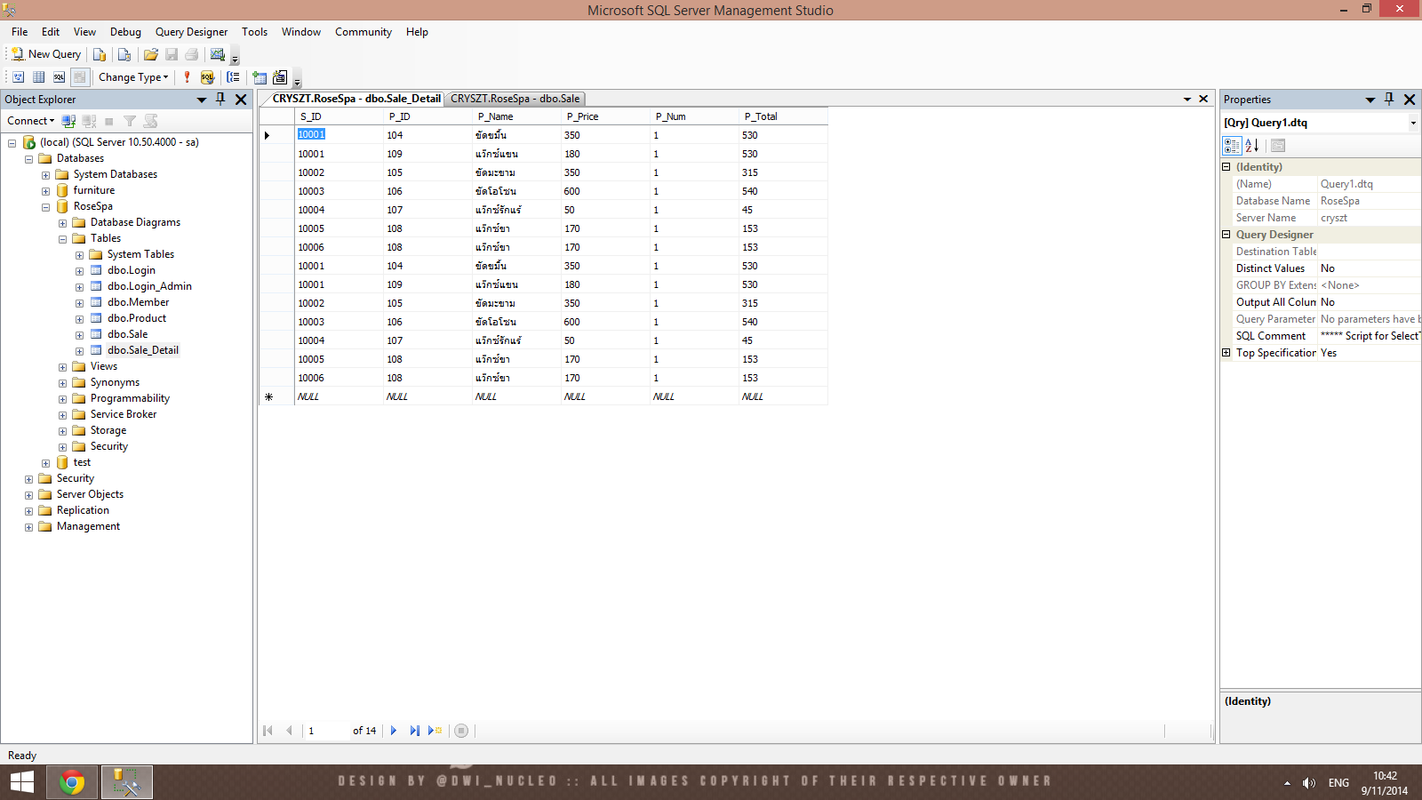Click the P_Total column header
Viewport: 1422px width, 800px height.
783,116
